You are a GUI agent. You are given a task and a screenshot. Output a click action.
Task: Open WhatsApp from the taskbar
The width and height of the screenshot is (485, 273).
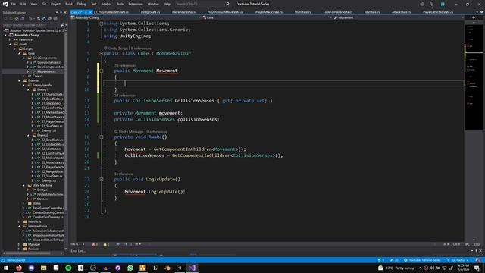(130, 268)
